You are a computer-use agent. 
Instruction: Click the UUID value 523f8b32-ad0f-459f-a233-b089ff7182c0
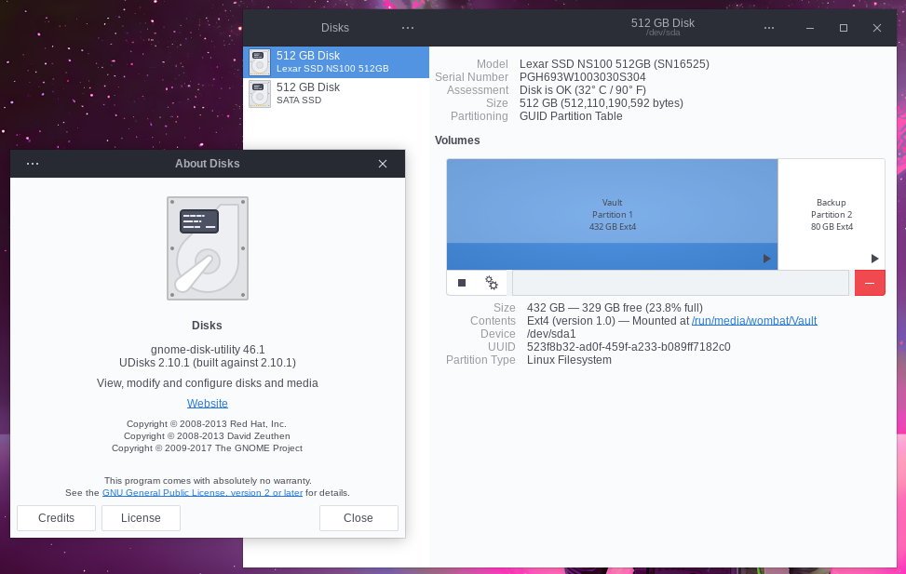coord(629,346)
